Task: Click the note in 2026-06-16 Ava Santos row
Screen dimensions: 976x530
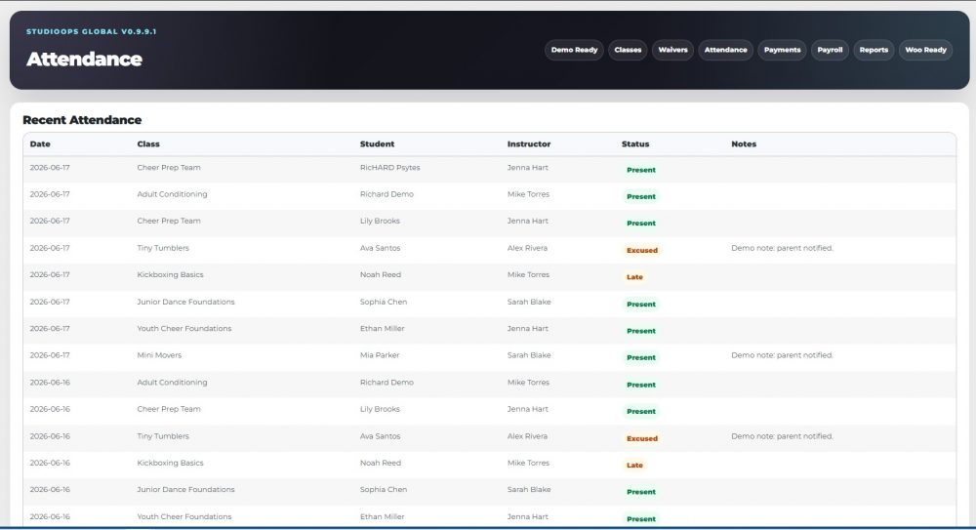Action: 782,436
